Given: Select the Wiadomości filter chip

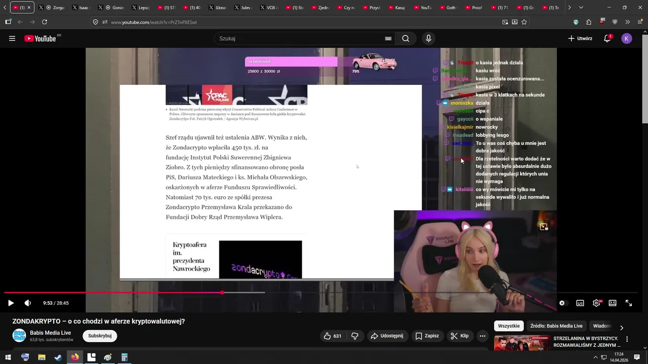Looking at the screenshot, I should [x=602, y=326].
